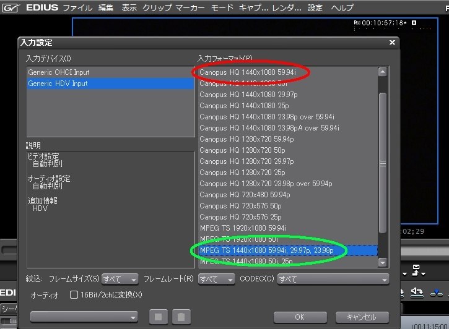Open the フレームレート filter dropdown
This screenshot has height=329, width=449.
pos(216,279)
